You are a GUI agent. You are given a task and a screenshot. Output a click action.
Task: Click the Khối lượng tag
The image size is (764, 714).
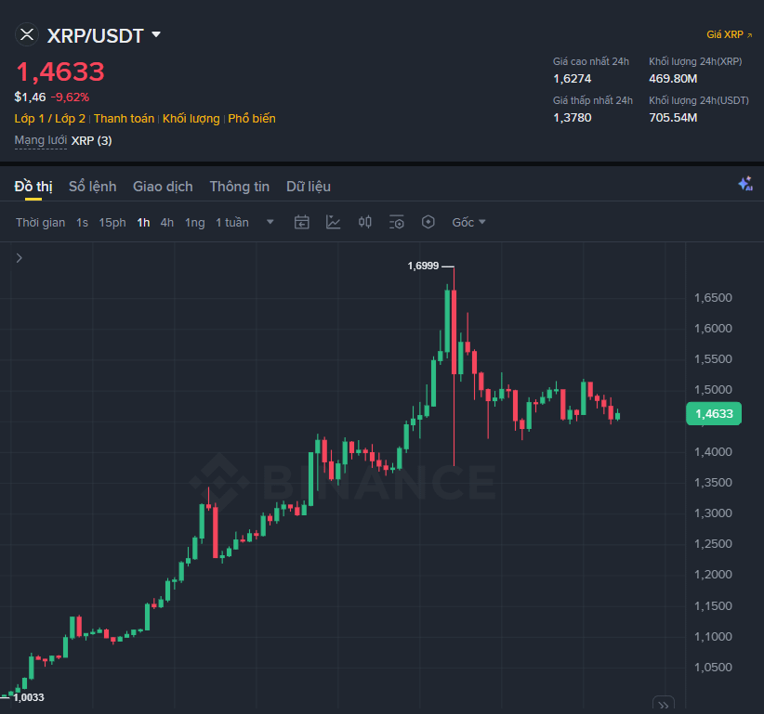click(x=191, y=119)
